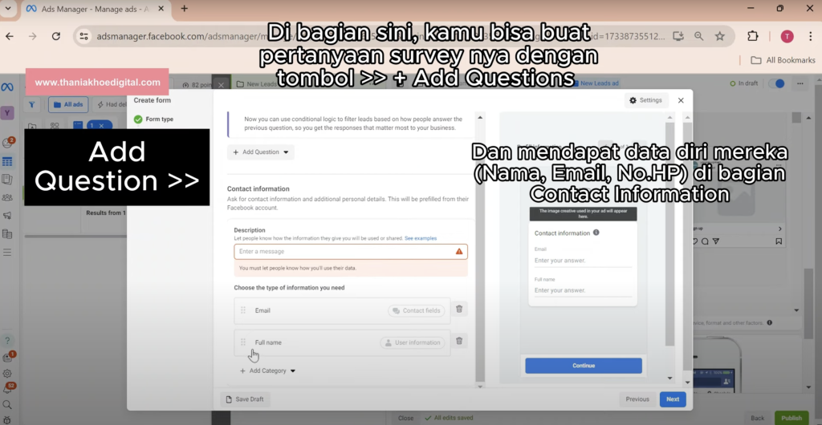The width and height of the screenshot is (822, 425).
Task: Select the All ads filter tab
Action: coord(68,104)
